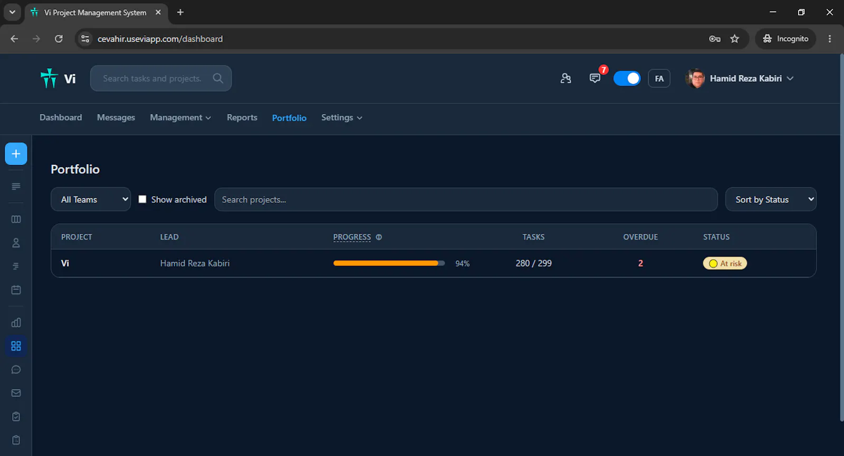Click the 94% progress value
This screenshot has width=844, height=456.
click(x=462, y=263)
